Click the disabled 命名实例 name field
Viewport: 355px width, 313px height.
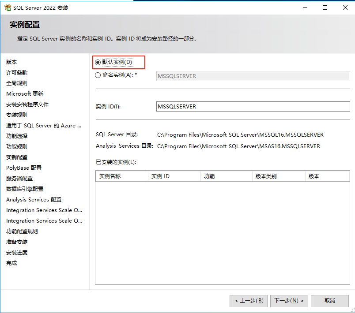253,76
